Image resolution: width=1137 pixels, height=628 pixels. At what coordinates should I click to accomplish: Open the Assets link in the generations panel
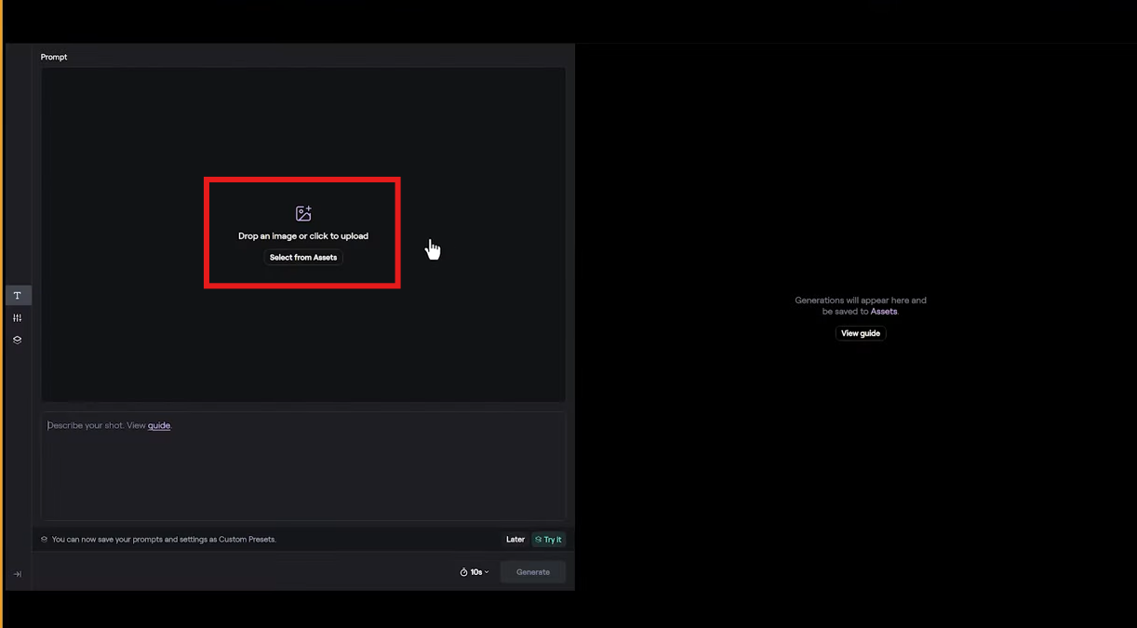(884, 312)
